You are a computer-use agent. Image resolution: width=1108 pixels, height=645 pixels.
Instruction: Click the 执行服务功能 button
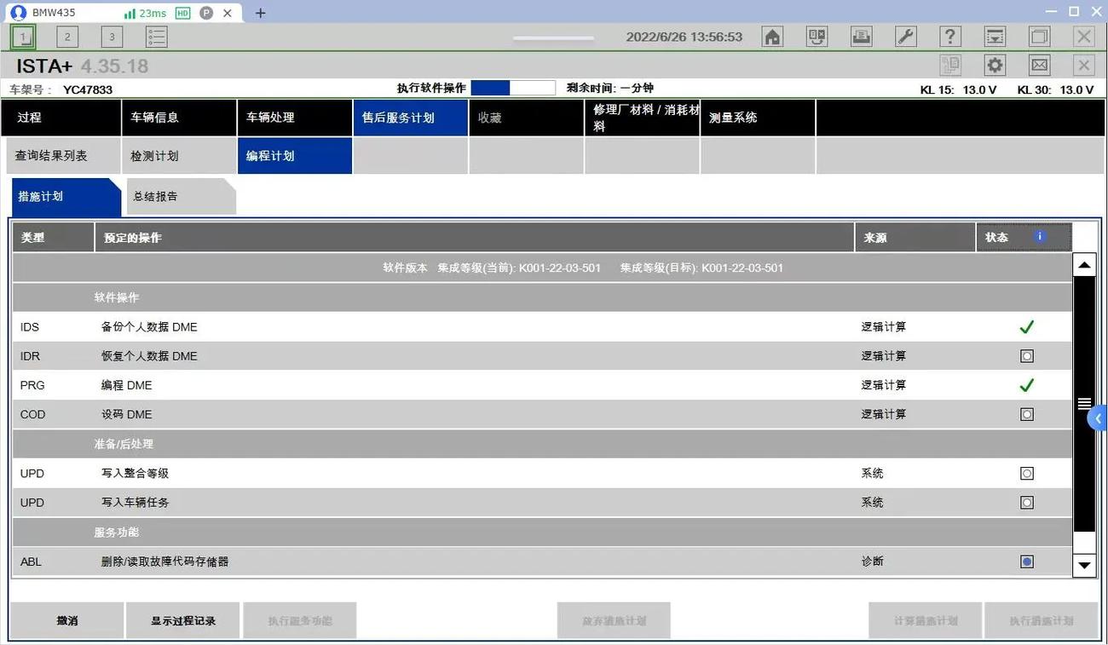300,620
